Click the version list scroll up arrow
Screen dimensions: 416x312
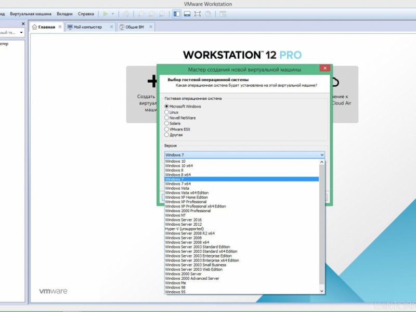tap(322, 162)
